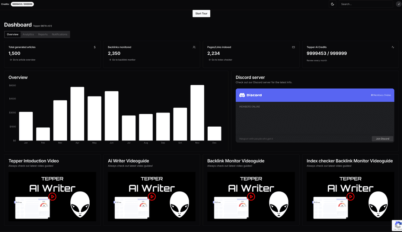Click the 1,500 total generated articles value

pyautogui.click(x=15, y=53)
